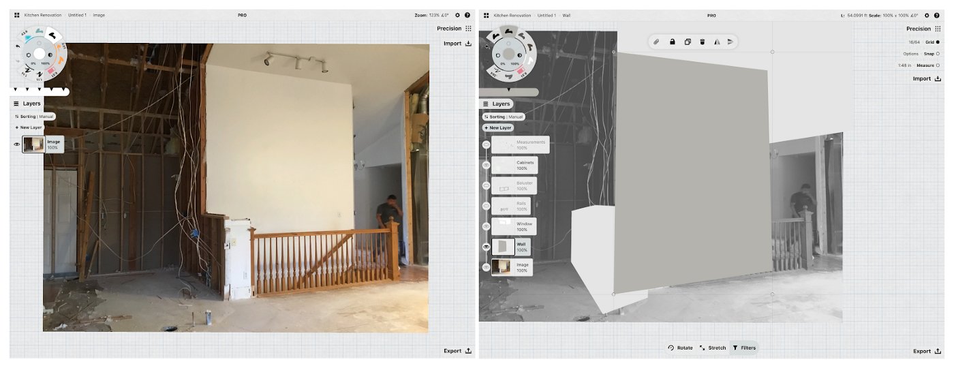Click center color circle of right tool wheel
The height and width of the screenshot is (368, 954).
[509, 54]
